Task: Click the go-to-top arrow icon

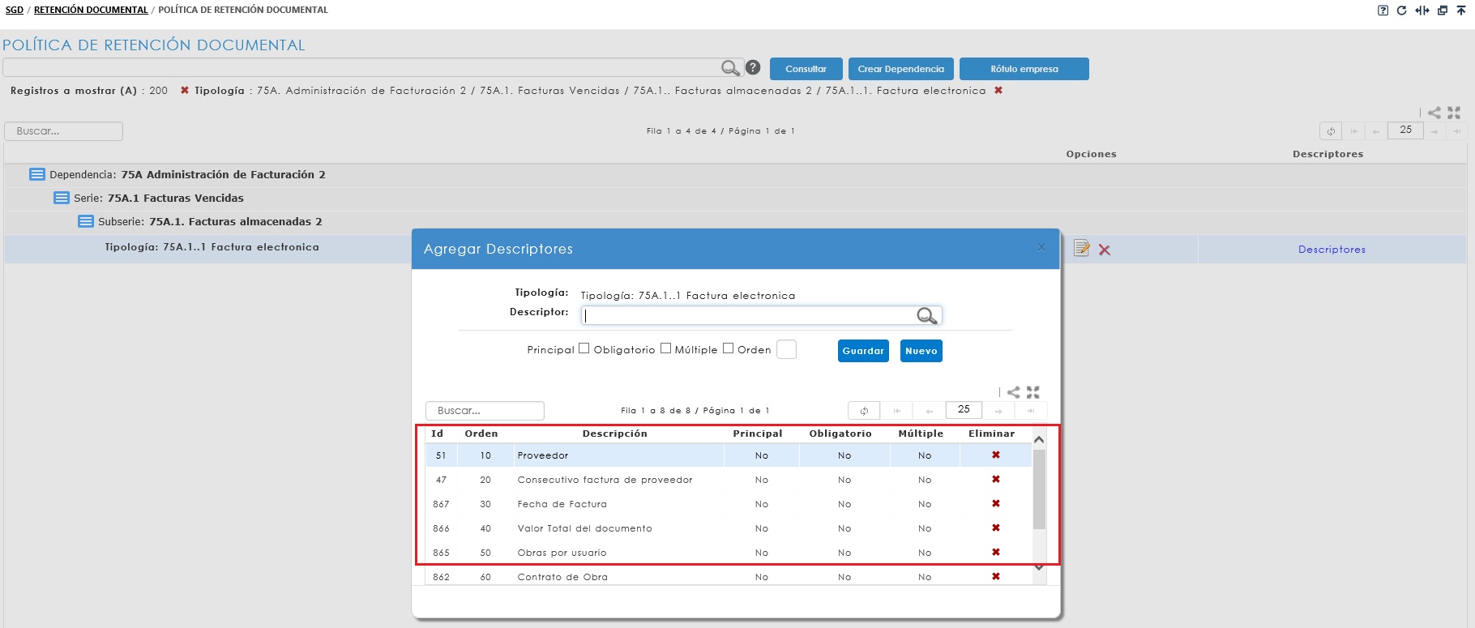Action: tap(1461, 11)
